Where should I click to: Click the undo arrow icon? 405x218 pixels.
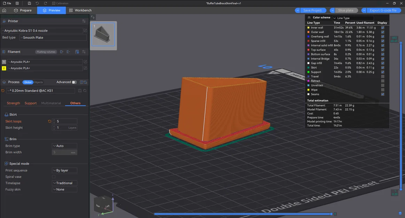click(x=37, y=3)
